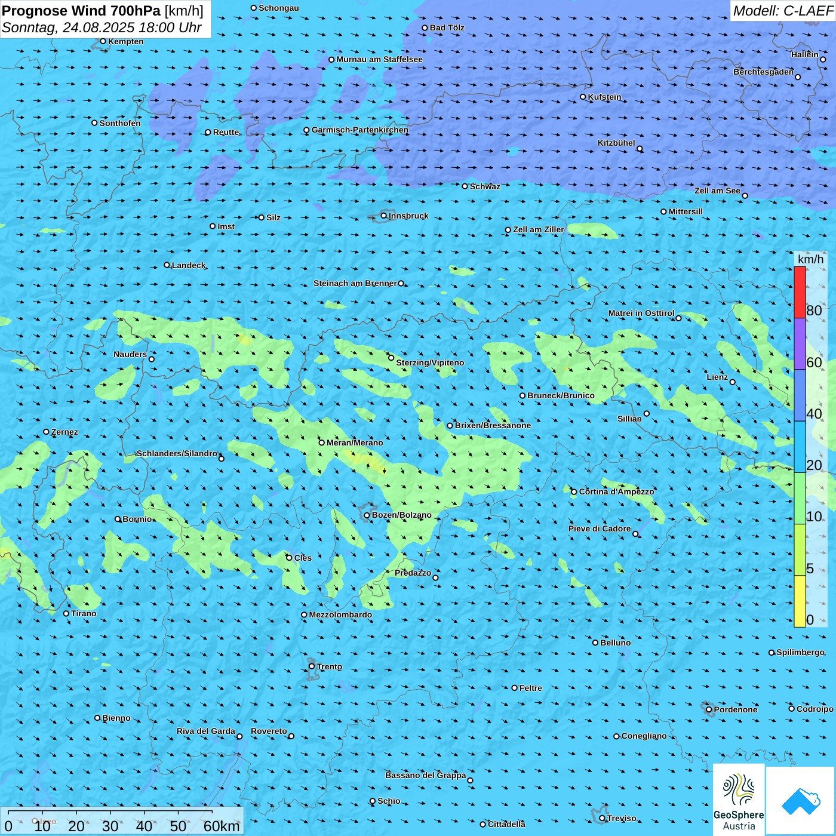Click the 'Cittadella' label
The height and width of the screenshot is (836, 836).
(506, 824)
